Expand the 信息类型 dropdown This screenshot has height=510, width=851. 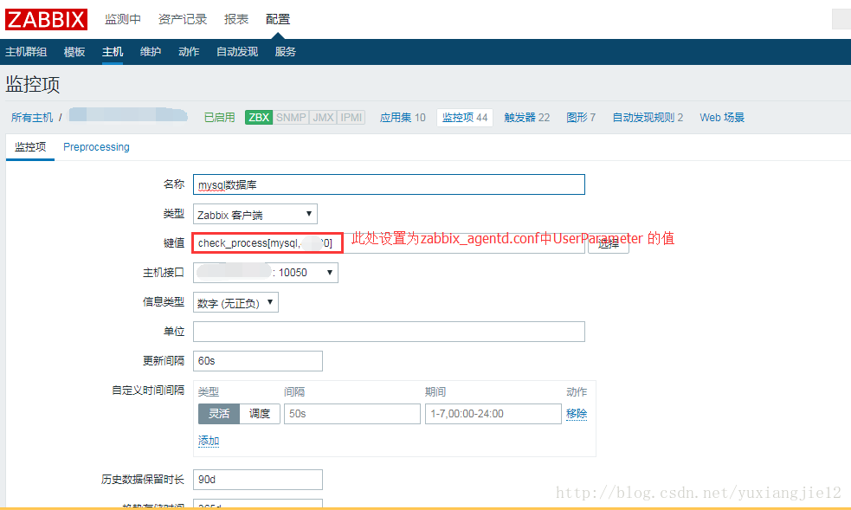(235, 303)
